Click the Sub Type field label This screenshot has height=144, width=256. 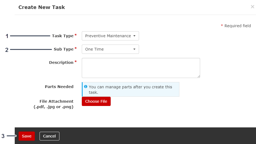[64, 49]
